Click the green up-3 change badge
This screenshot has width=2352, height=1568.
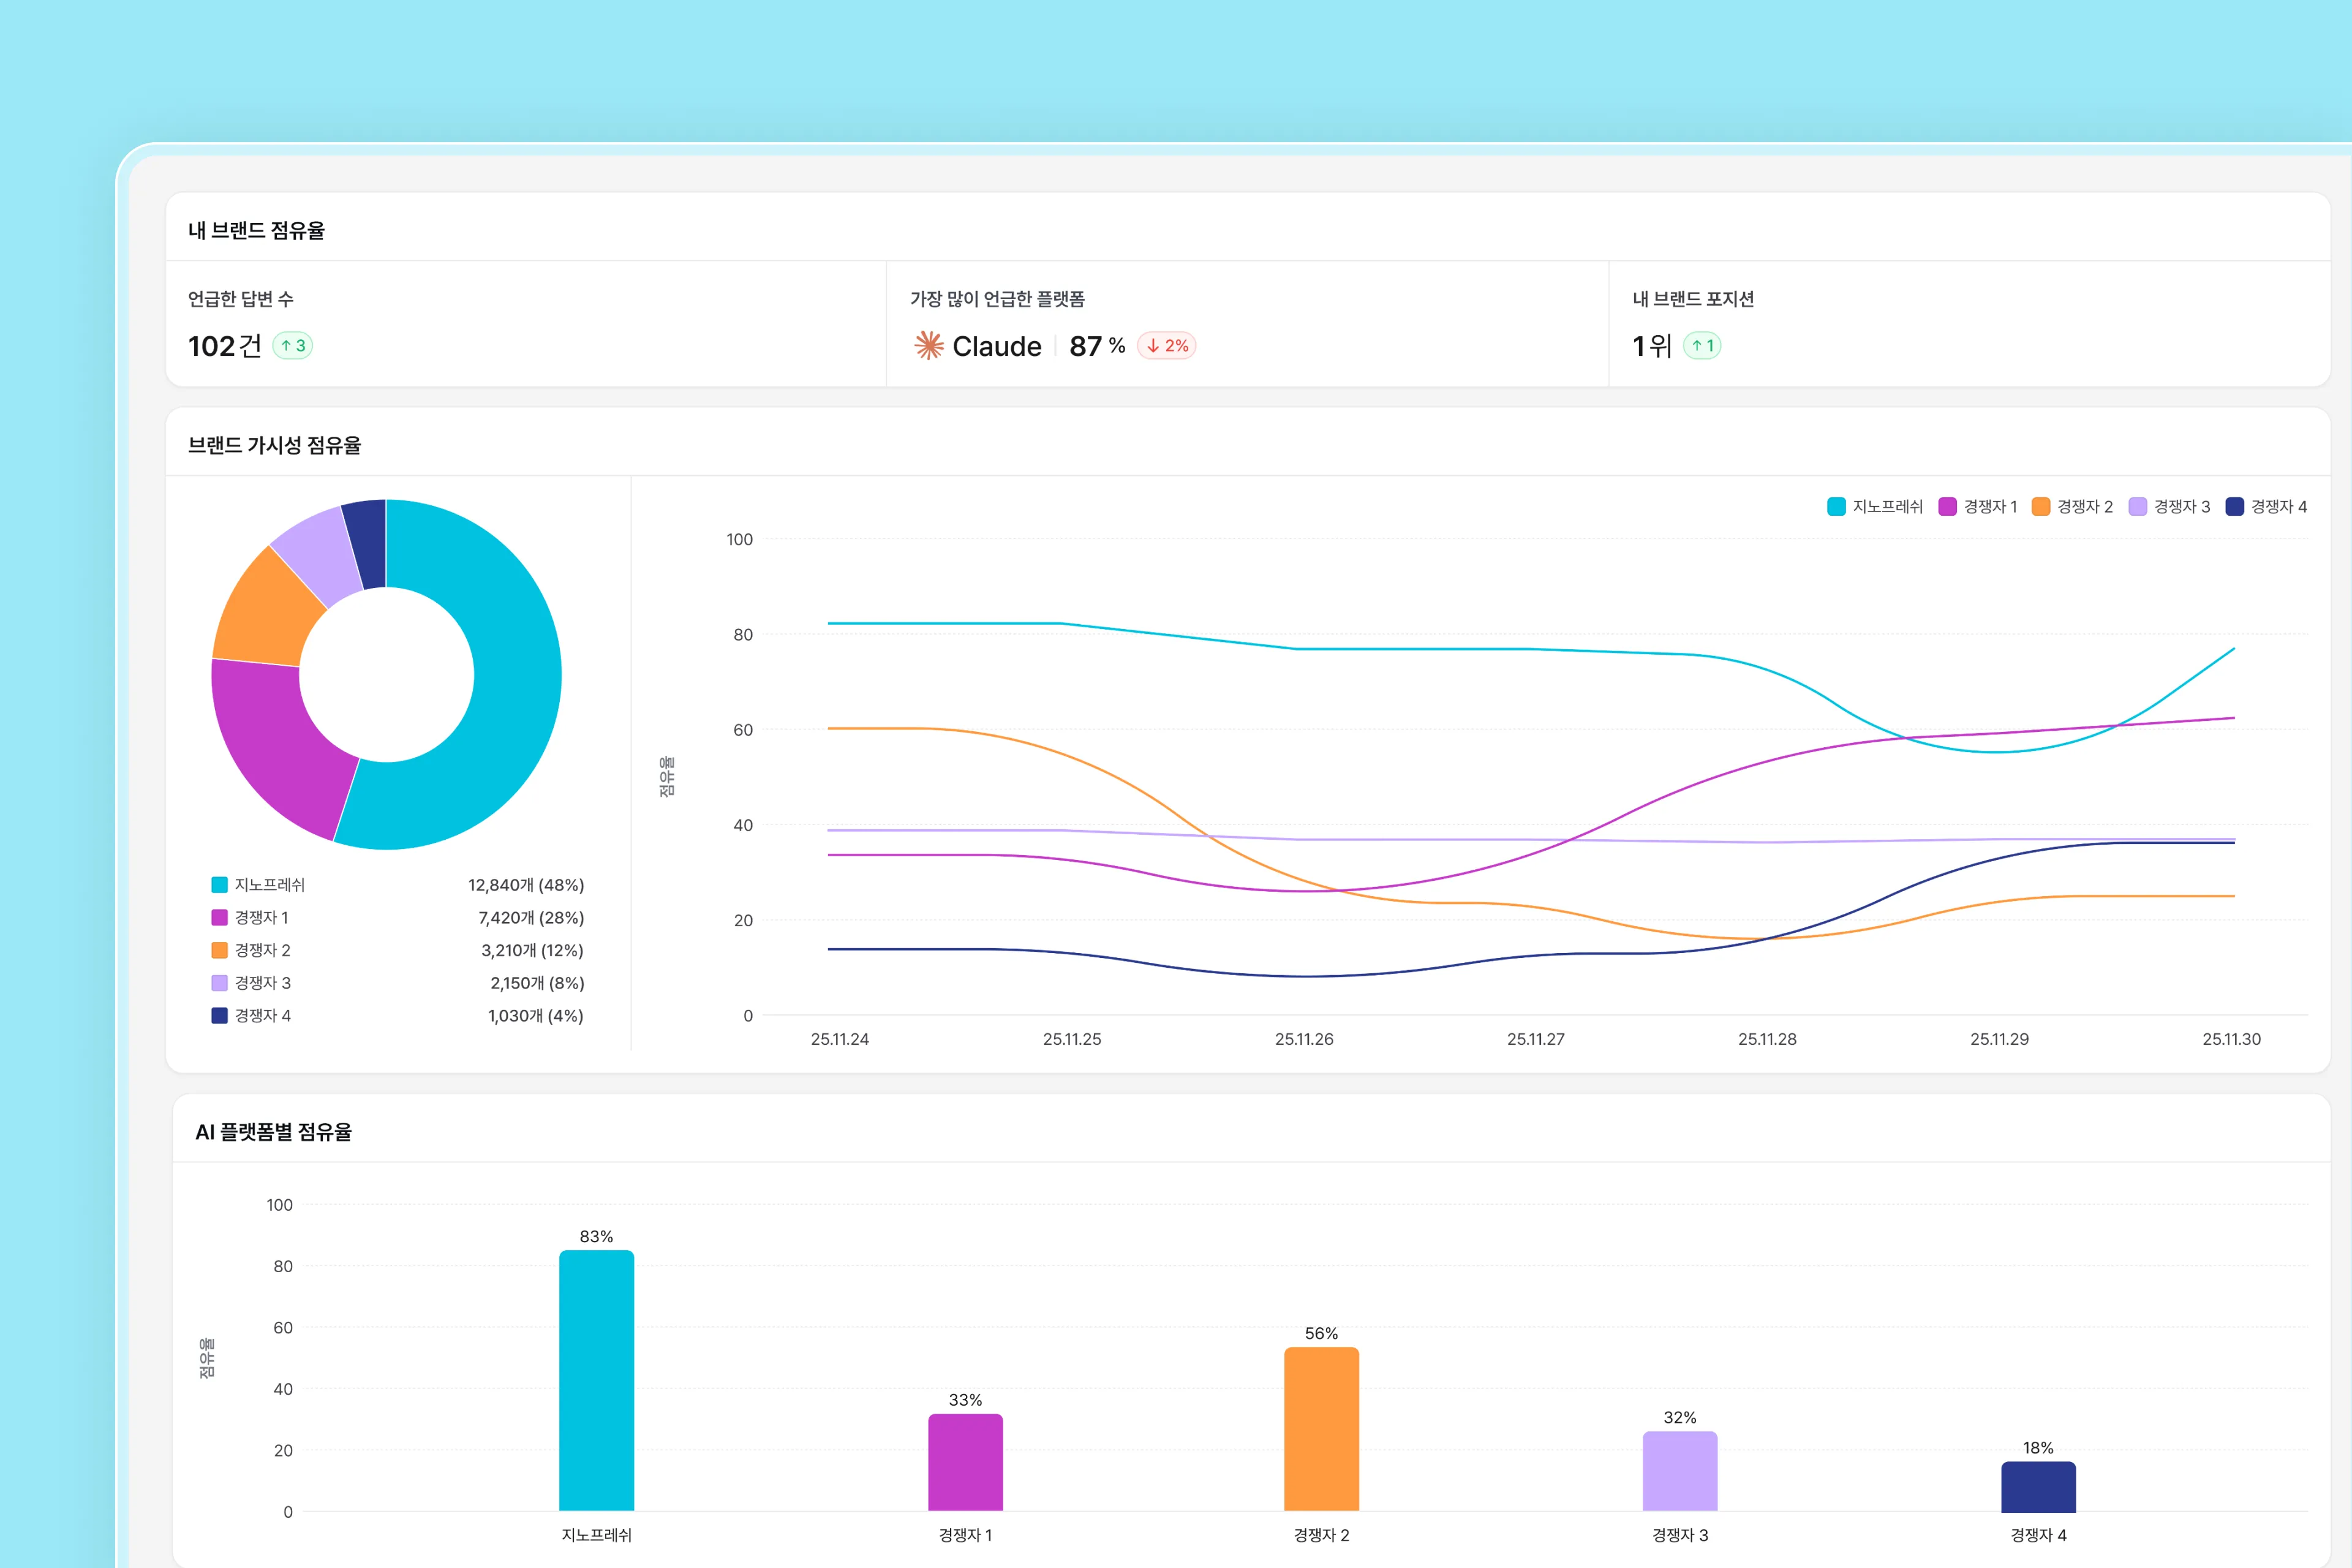(x=292, y=346)
